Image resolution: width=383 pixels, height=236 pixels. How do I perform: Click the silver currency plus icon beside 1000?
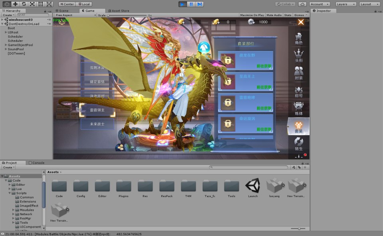point(251,22)
